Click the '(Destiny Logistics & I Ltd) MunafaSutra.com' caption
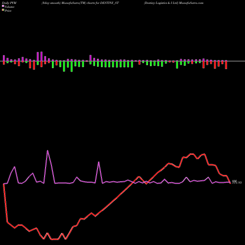The image size is (245, 245). pos(173,3)
